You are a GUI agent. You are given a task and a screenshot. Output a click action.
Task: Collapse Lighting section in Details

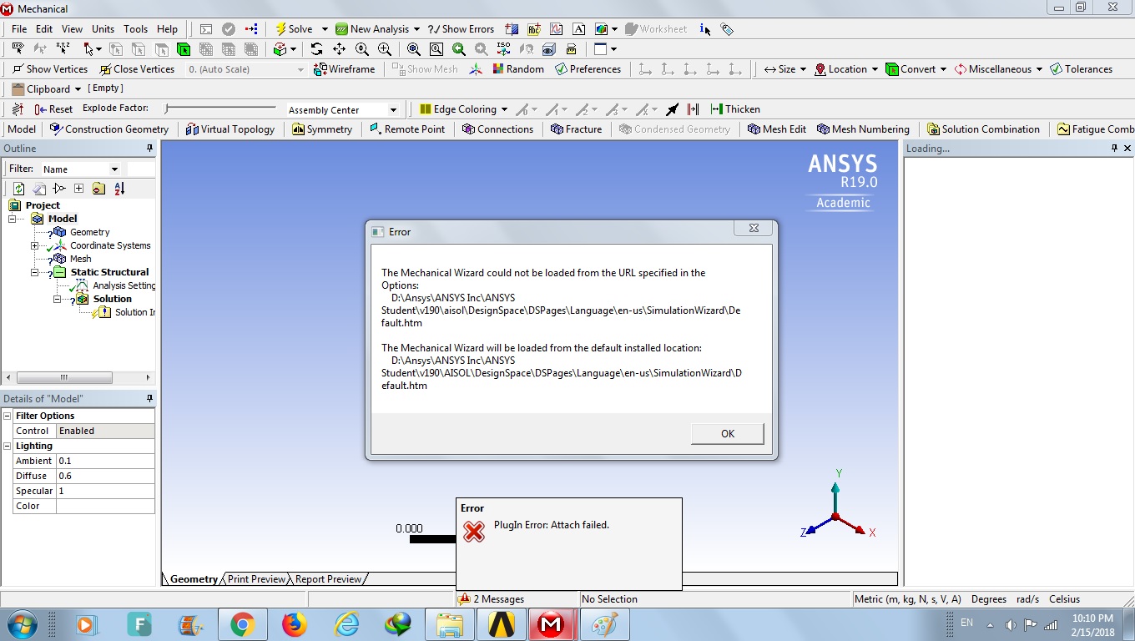tap(8, 446)
